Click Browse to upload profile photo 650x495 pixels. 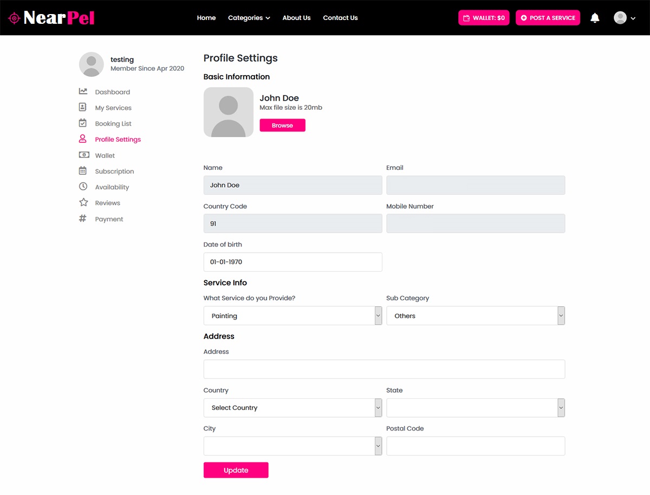282,126
